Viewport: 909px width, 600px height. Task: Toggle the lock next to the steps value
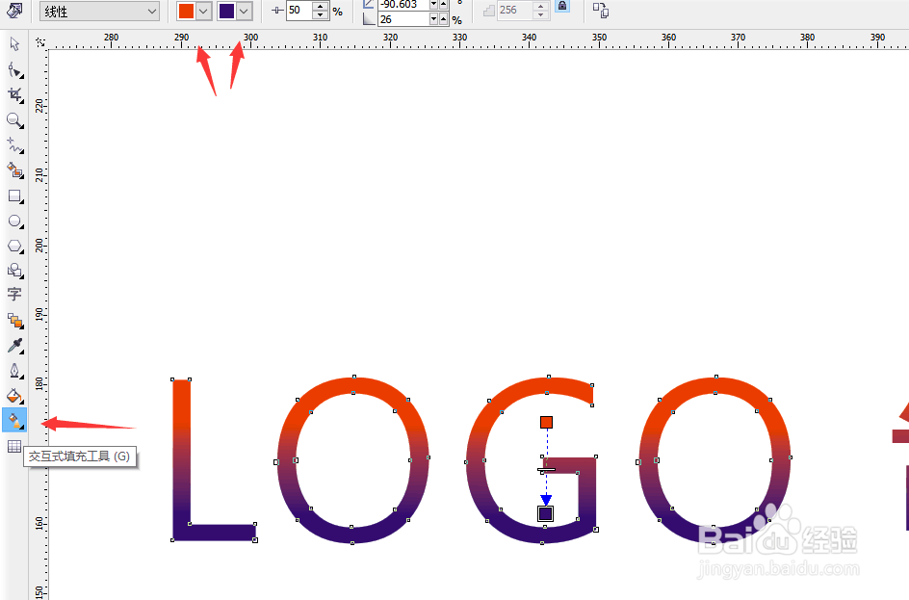coord(561,7)
